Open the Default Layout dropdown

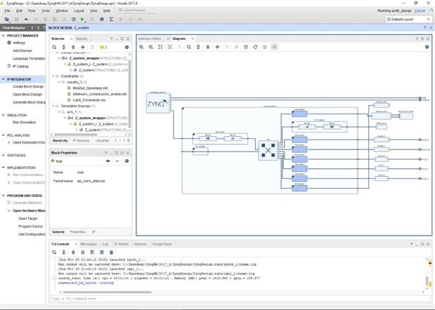click(406, 20)
